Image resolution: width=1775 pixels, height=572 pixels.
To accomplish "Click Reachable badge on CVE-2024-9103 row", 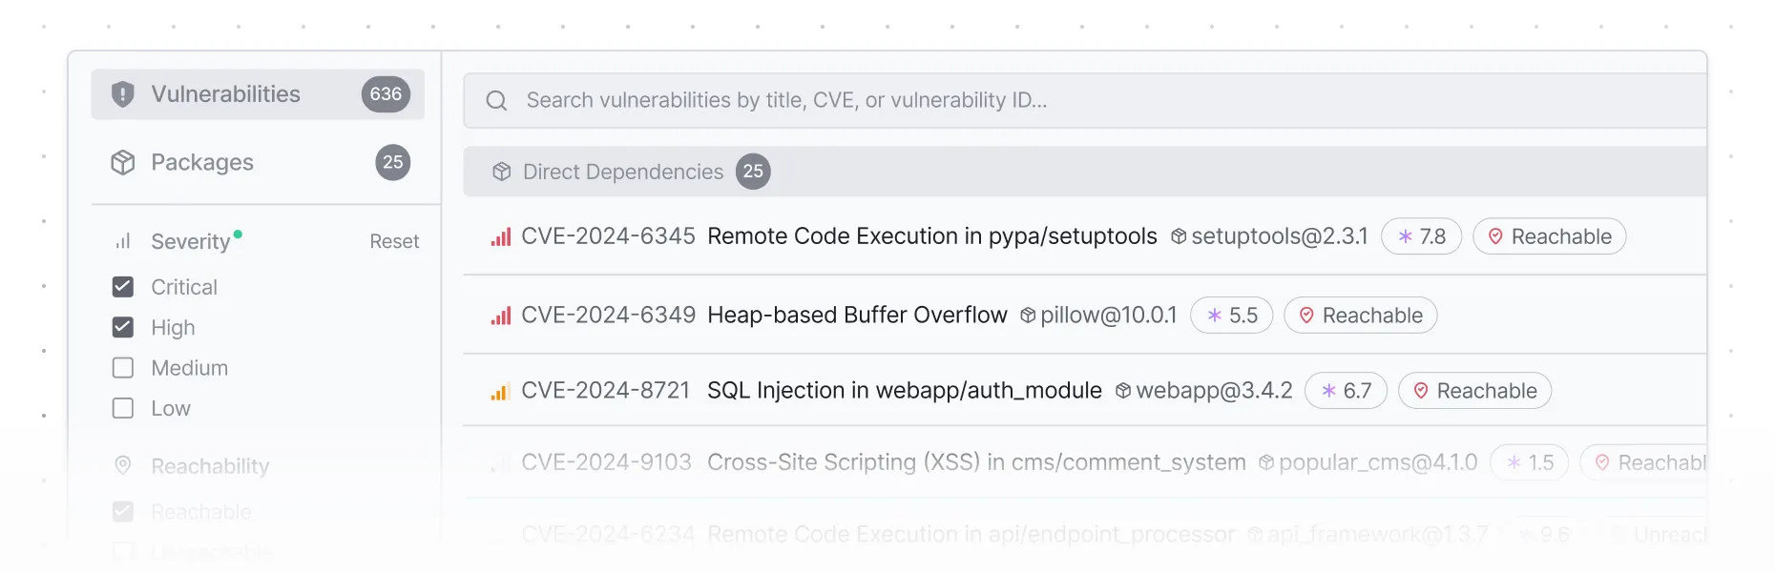I will click(1643, 462).
